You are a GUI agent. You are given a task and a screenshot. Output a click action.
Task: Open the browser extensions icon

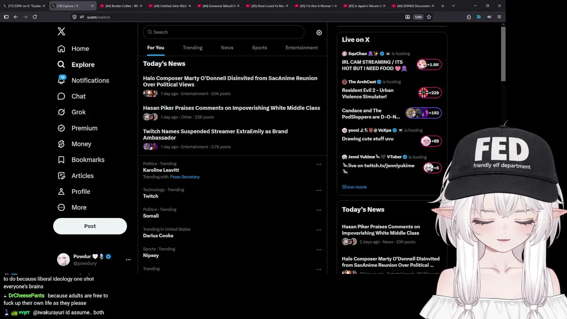[x=469, y=17]
